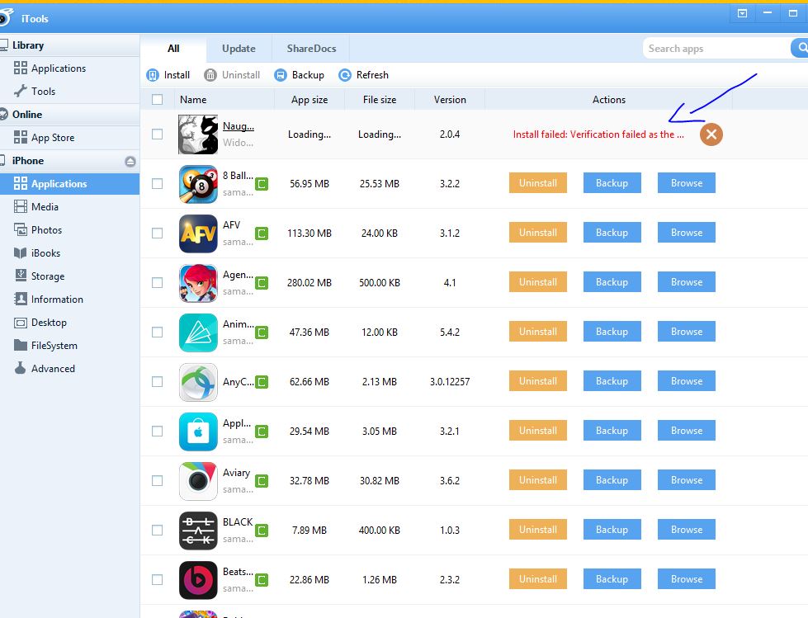
Task: Open Tools in the Library section
Action: point(43,92)
